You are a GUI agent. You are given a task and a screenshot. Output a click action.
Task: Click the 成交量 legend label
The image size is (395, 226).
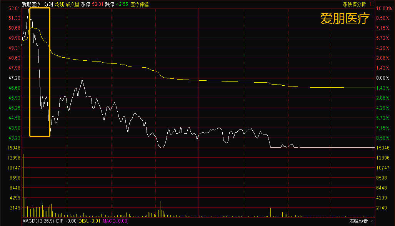[x=73, y=4]
